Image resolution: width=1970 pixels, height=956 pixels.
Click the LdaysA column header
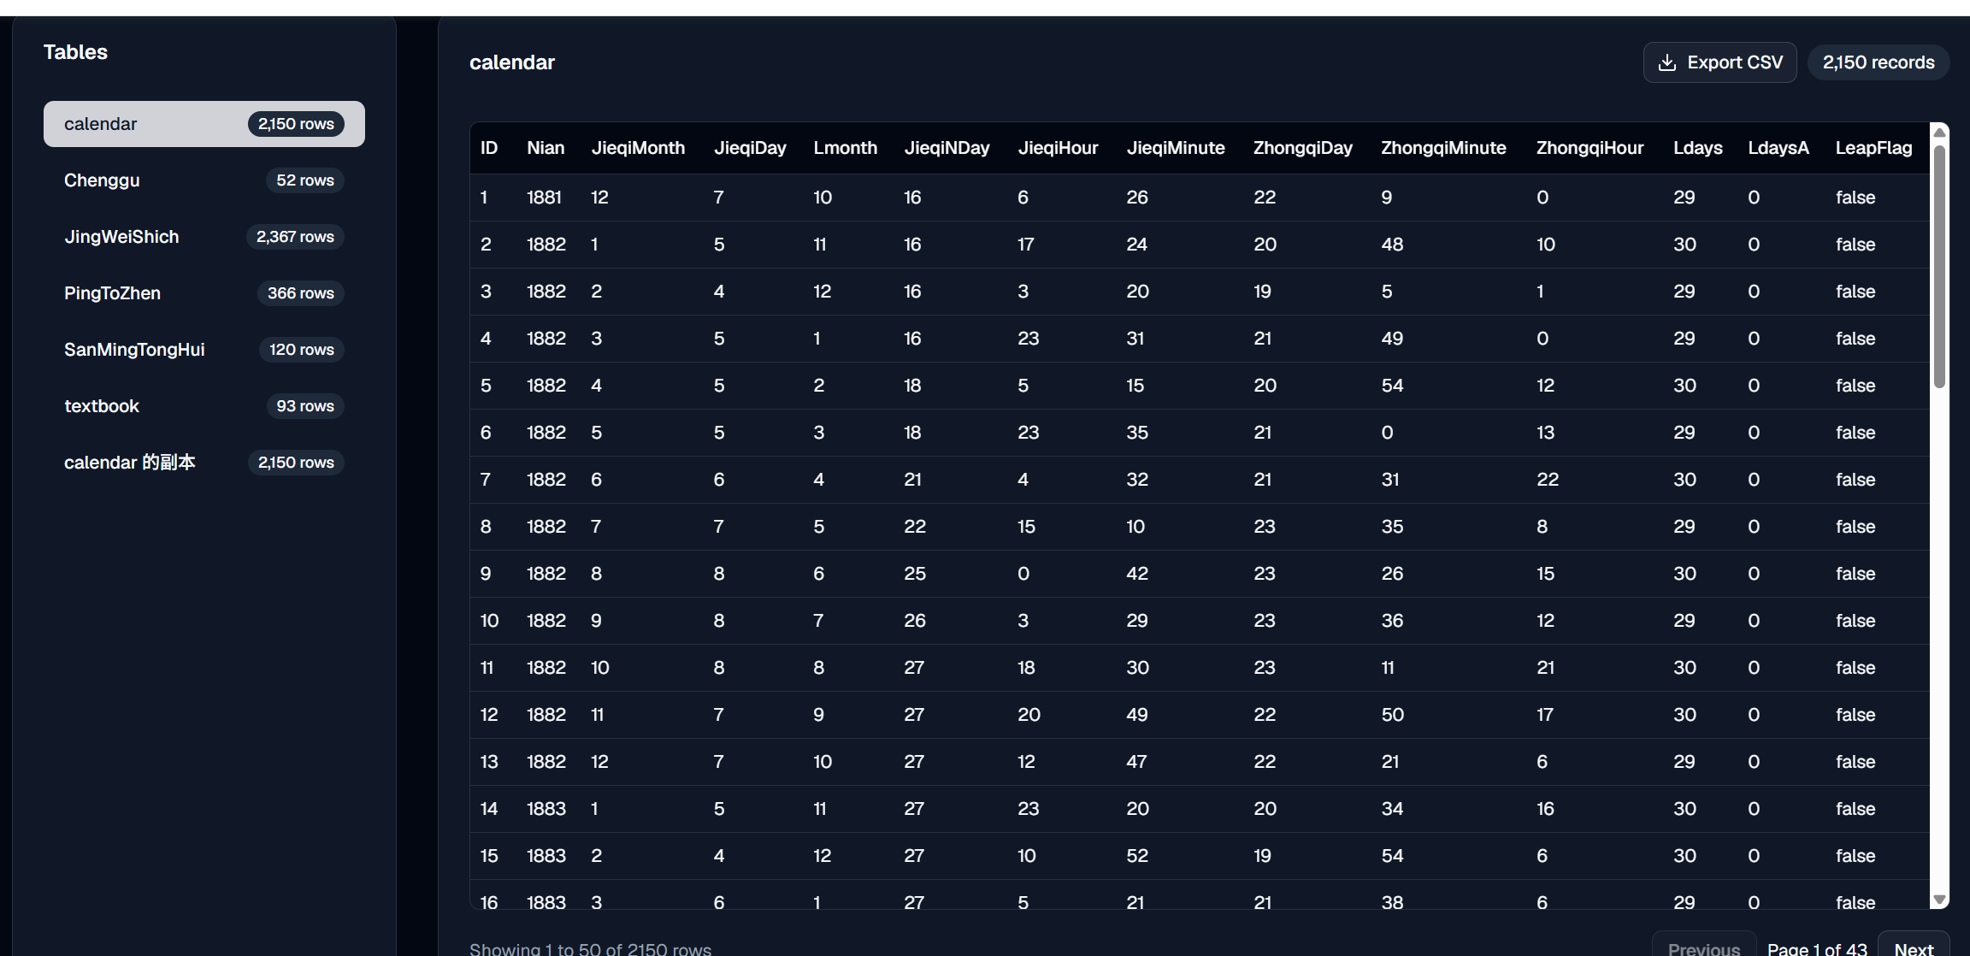tap(1778, 148)
